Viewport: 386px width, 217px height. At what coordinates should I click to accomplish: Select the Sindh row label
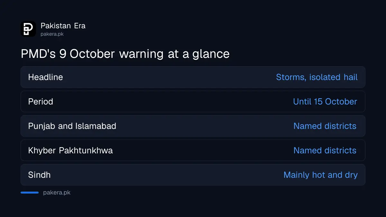point(39,175)
